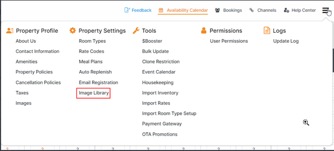Click the Feedback pencil icon

click(127, 10)
